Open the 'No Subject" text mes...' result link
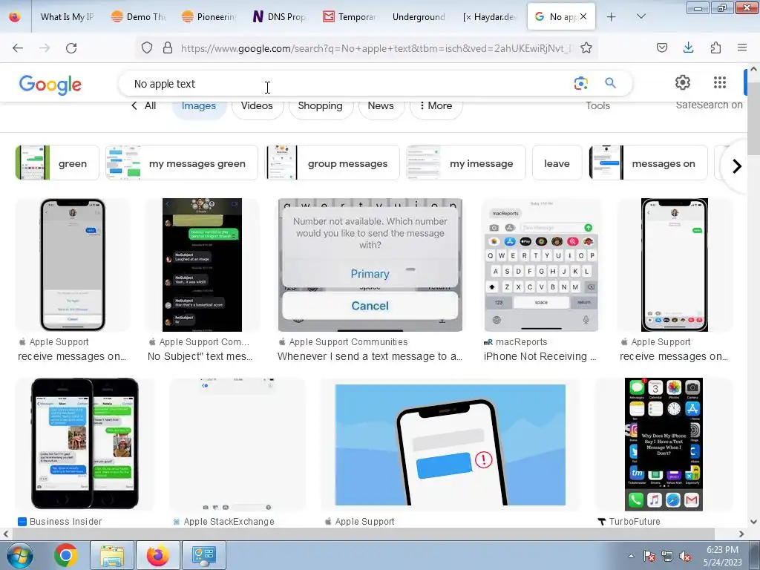 click(200, 356)
